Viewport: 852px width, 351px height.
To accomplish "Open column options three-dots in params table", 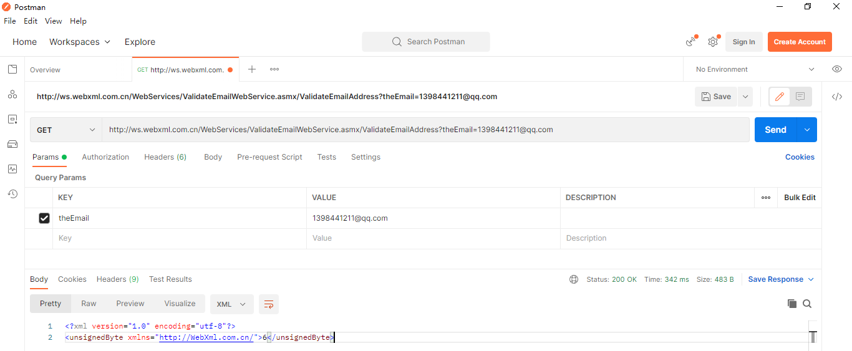I will (x=766, y=198).
